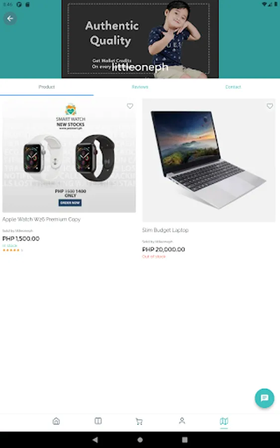Image resolution: width=280 pixels, height=448 pixels.
Task: Tap the Android system back button
Action: click(x=95, y=440)
